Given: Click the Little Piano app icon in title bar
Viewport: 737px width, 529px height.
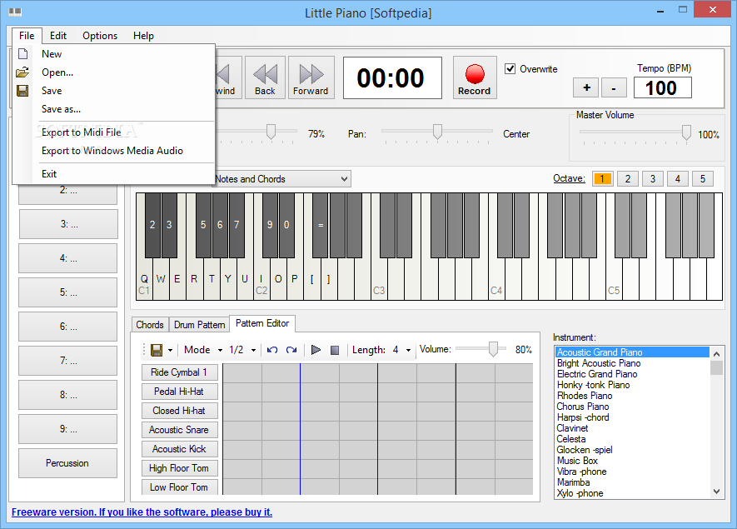Looking at the screenshot, I should pyautogui.click(x=15, y=12).
